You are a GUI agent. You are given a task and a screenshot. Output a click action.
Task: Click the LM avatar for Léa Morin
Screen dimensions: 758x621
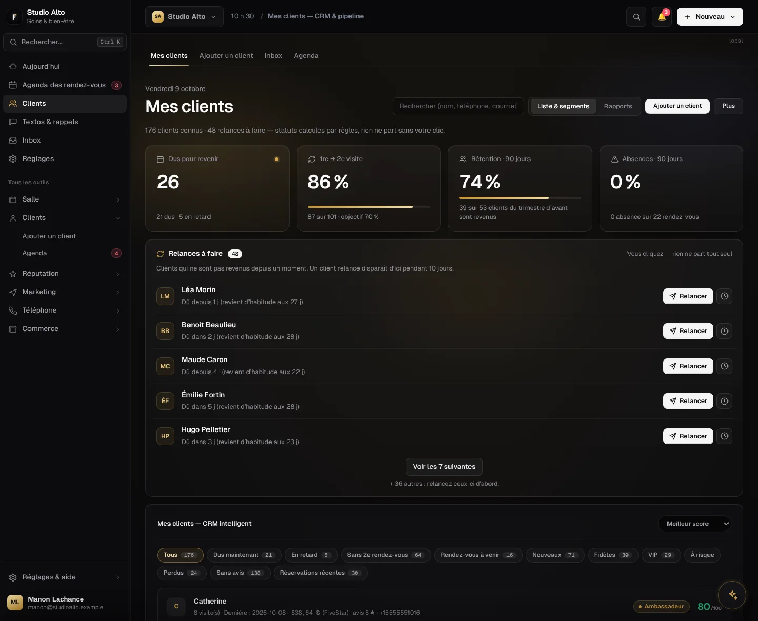tap(165, 296)
